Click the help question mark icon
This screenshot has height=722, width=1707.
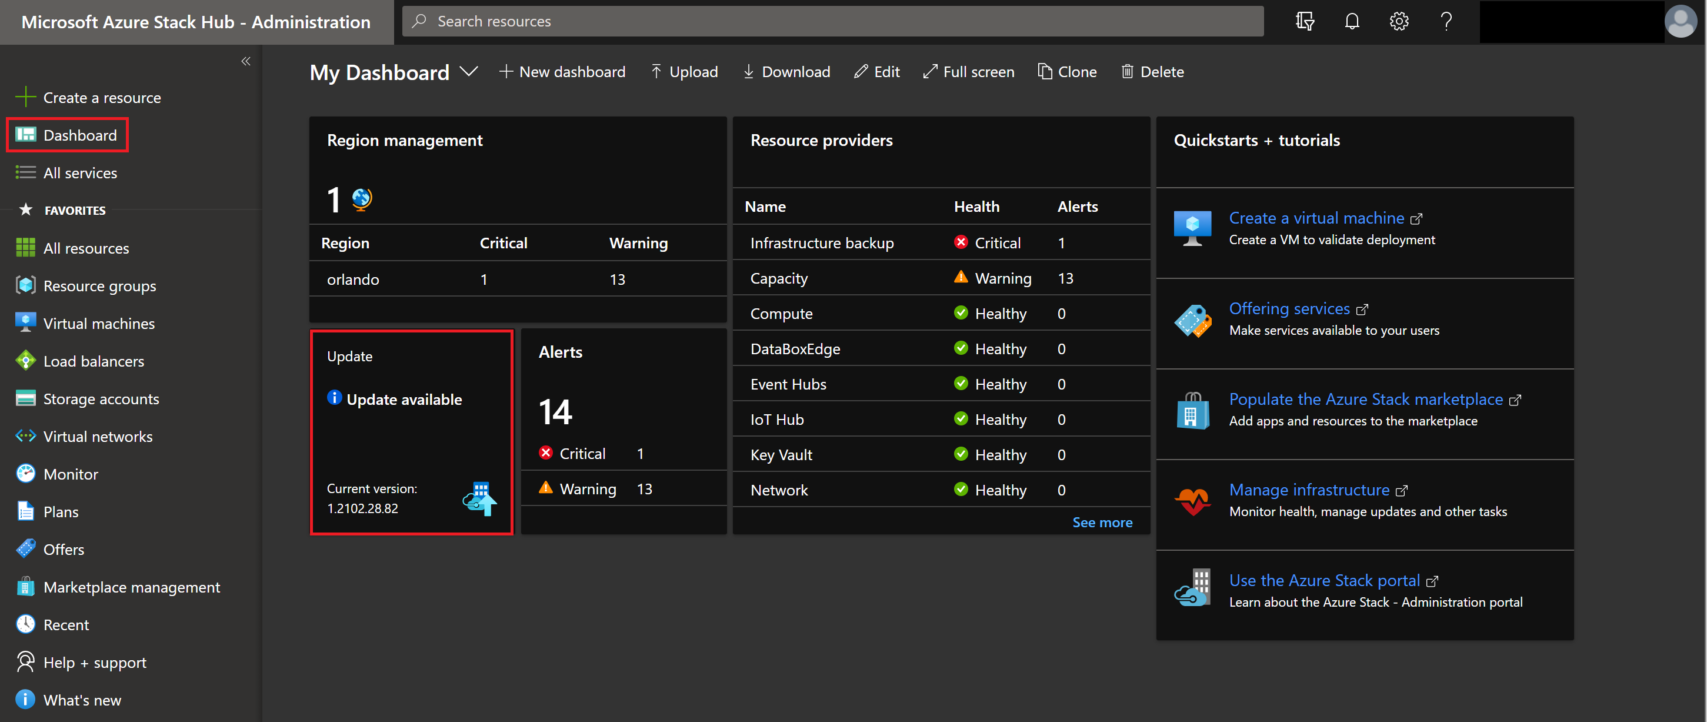pos(1446,22)
